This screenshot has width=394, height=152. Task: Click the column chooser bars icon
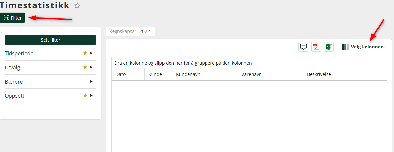coord(345,47)
